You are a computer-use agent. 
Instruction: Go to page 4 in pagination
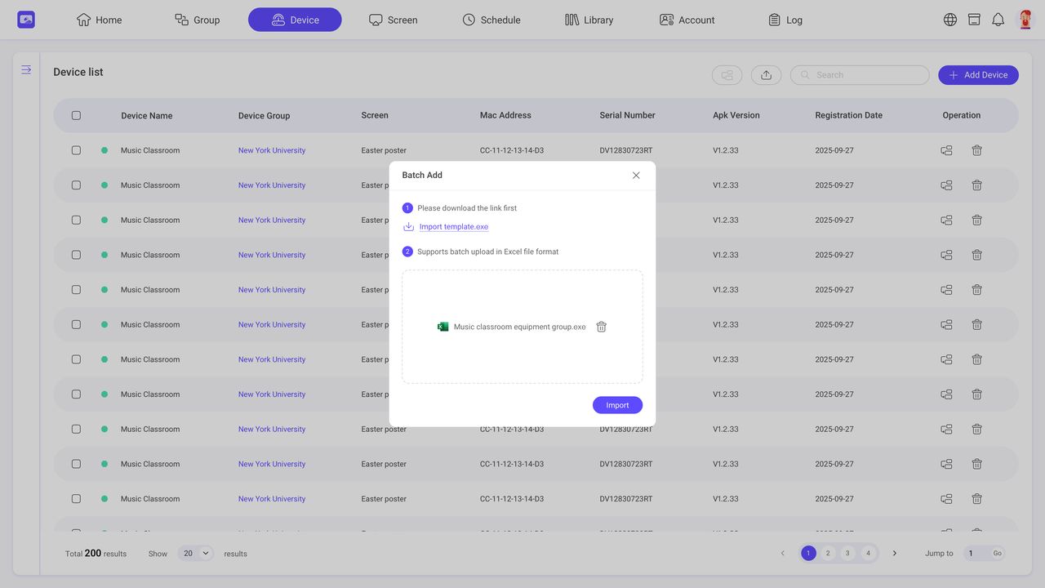click(x=868, y=553)
